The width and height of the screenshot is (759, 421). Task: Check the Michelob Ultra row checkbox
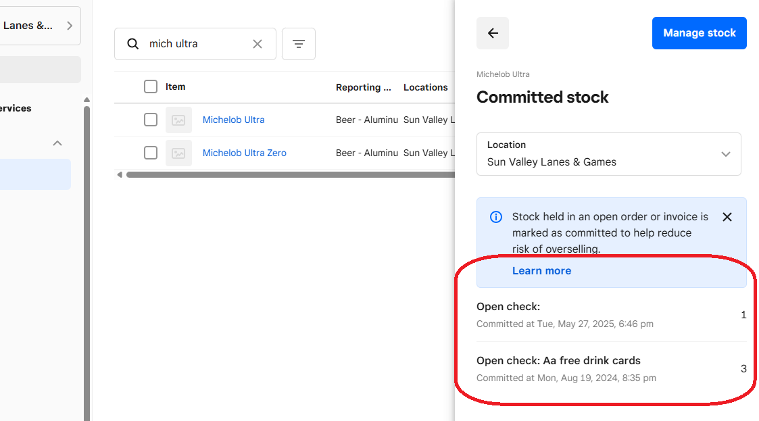151,120
